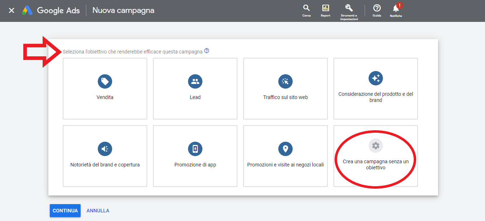Image resolution: width=485 pixels, height=221 pixels.
Task: Click the help icon beside the objective heading
Action: point(207,51)
